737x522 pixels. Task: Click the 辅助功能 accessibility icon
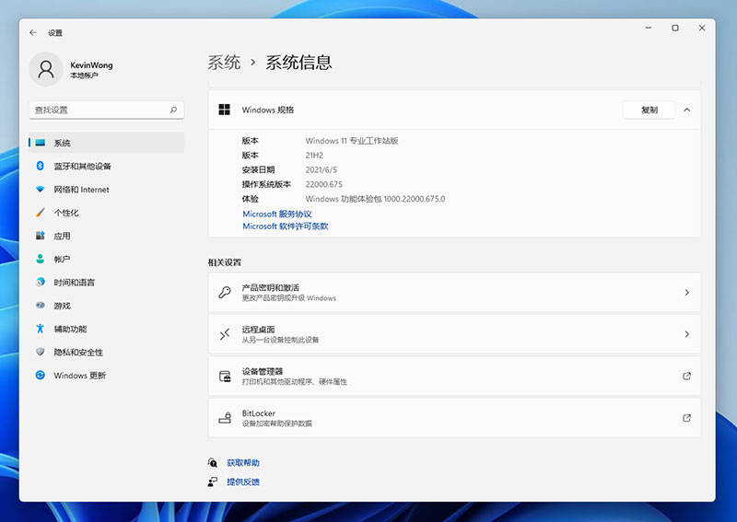click(x=41, y=329)
